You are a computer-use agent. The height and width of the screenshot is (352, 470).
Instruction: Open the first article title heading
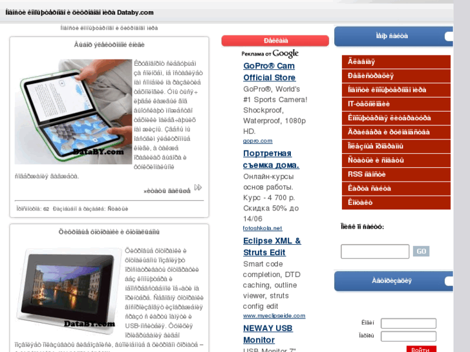pyautogui.click(x=109, y=45)
